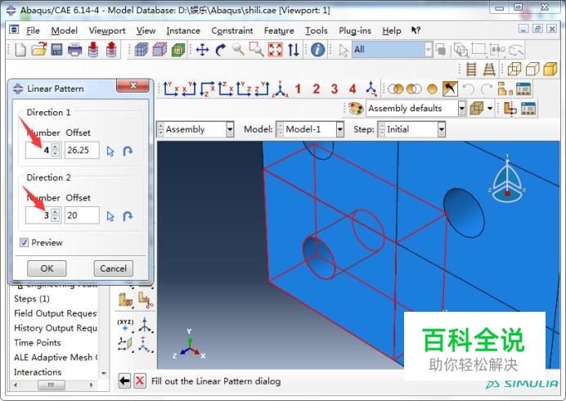Flip Direction 1 with curved arrow icon
566x401 pixels.
coord(128,151)
